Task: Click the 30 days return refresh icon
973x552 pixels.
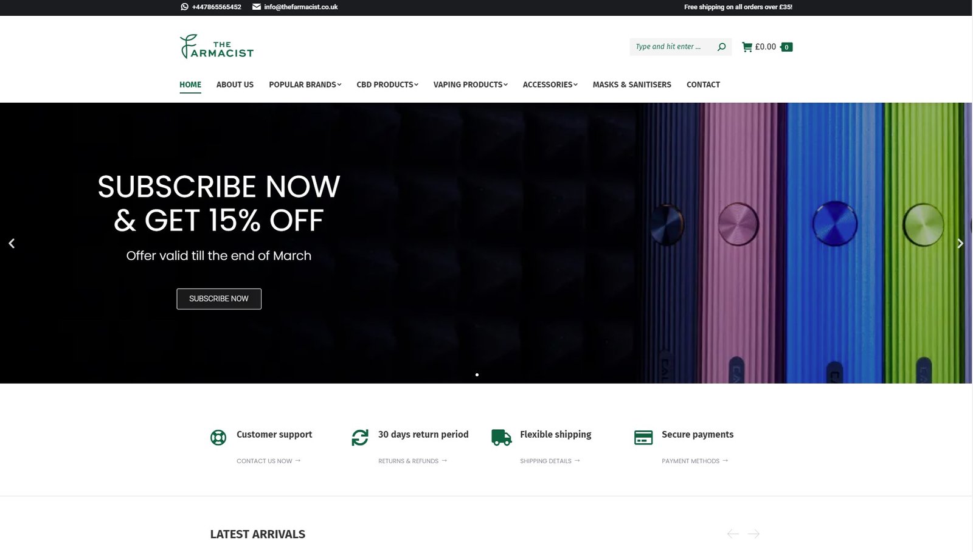Action: (x=360, y=437)
